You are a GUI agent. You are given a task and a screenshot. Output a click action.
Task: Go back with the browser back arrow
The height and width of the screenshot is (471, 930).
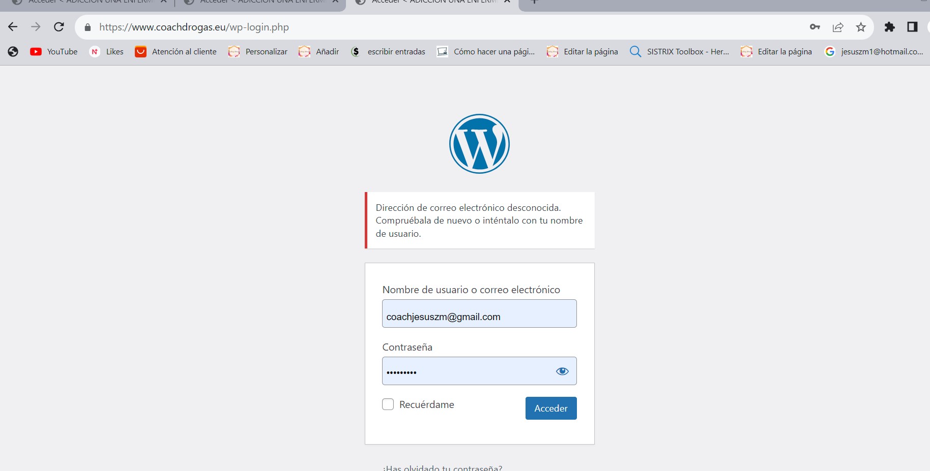point(13,27)
